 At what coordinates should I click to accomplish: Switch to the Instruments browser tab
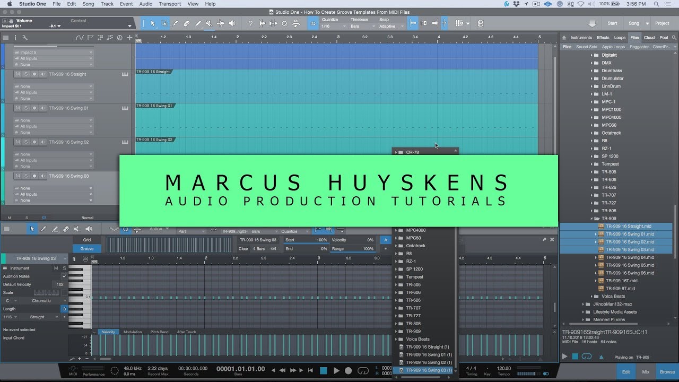581,38
